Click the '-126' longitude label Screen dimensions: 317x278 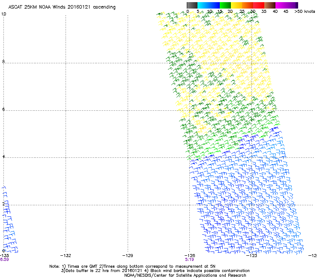pyautogui.click(x=190, y=256)
